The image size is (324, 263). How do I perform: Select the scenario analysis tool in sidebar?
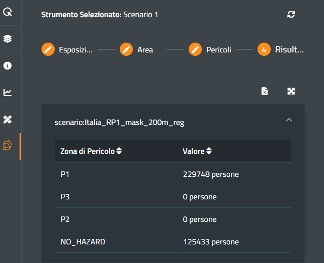pyautogui.click(x=8, y=146)
